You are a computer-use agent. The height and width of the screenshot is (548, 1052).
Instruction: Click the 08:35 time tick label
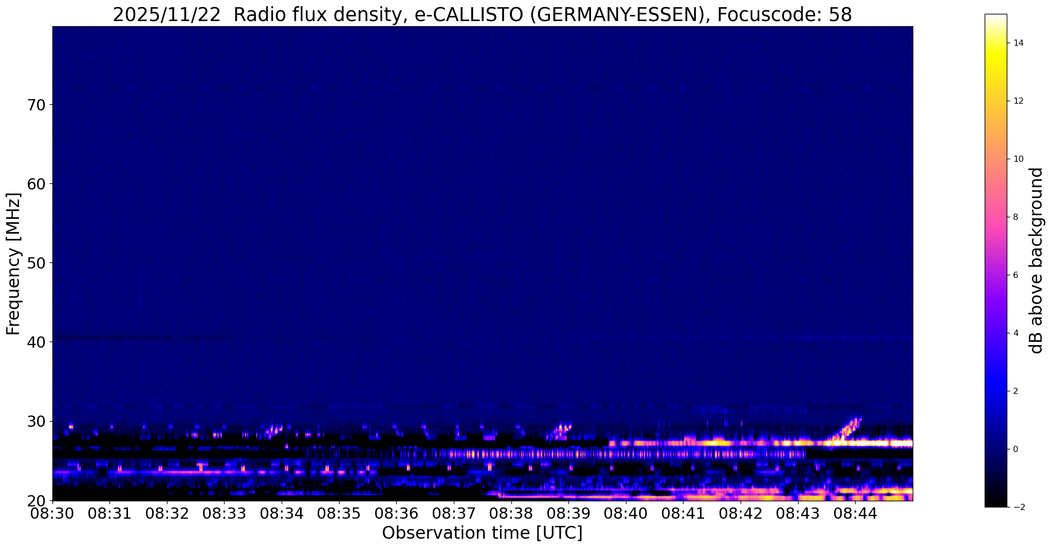(339, 514)
